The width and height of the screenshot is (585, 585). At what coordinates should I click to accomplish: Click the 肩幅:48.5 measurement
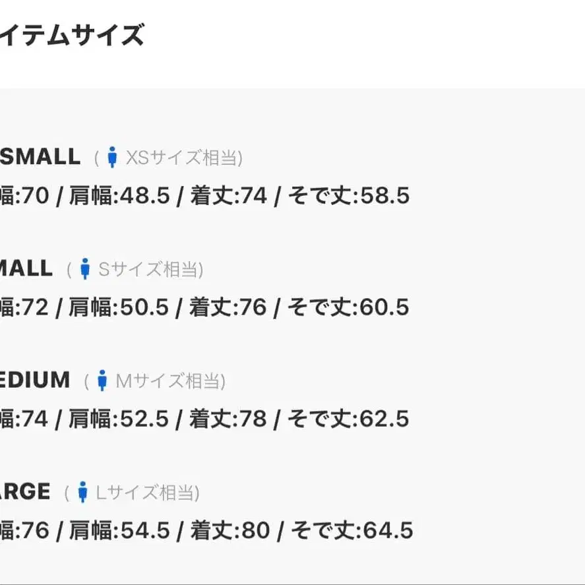point(119,196)
